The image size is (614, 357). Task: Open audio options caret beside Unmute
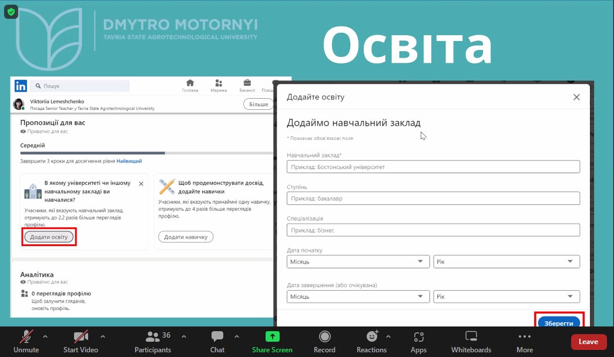point(45,336)
